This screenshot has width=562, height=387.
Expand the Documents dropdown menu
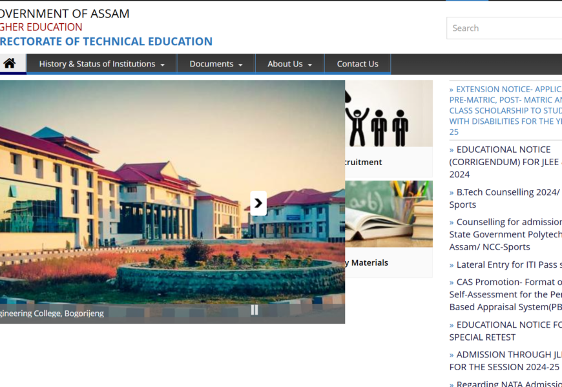point(216,64)
